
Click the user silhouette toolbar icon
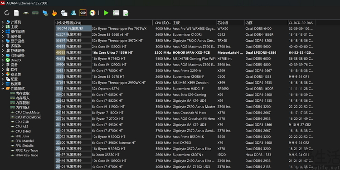point(73,13)
